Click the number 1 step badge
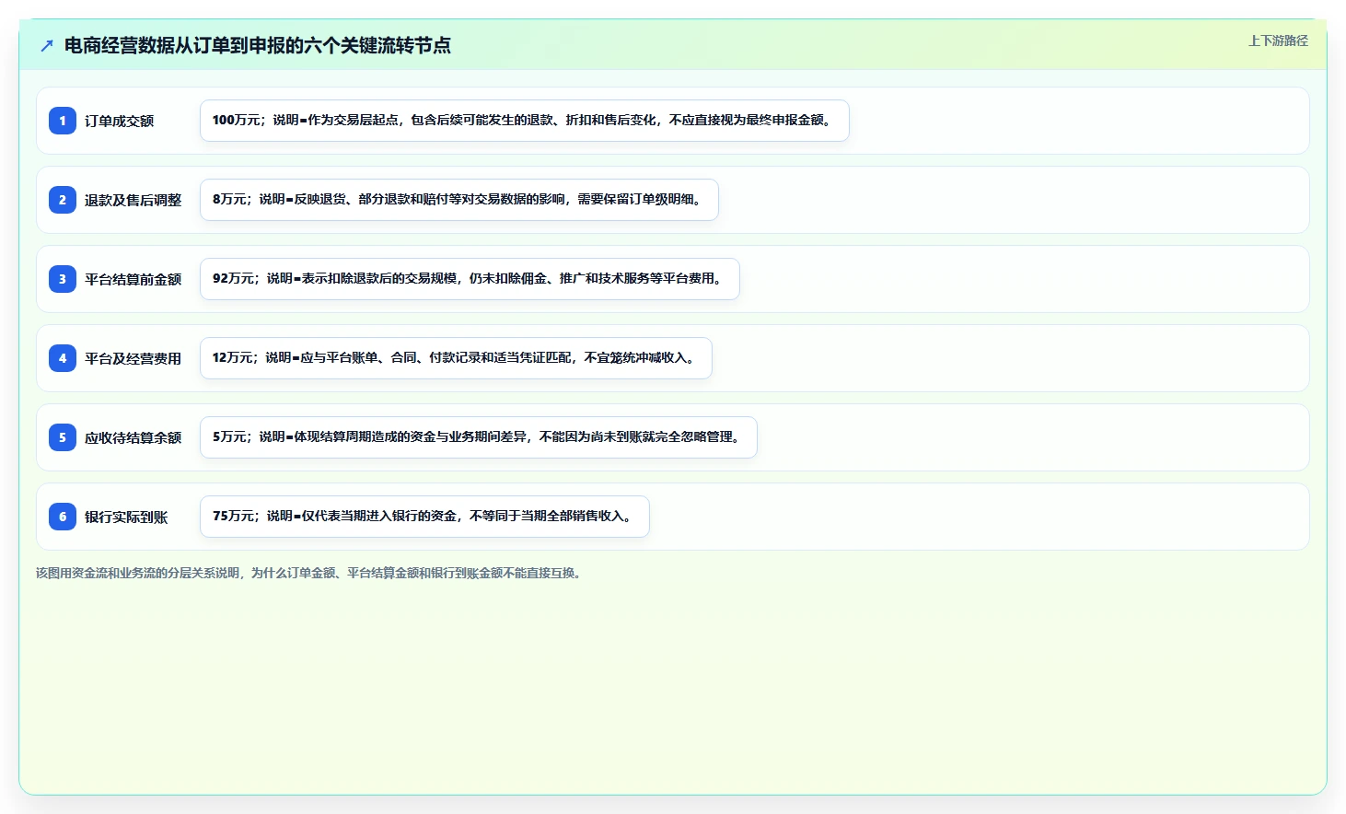 pyautogui.click(x=63, y=121)
